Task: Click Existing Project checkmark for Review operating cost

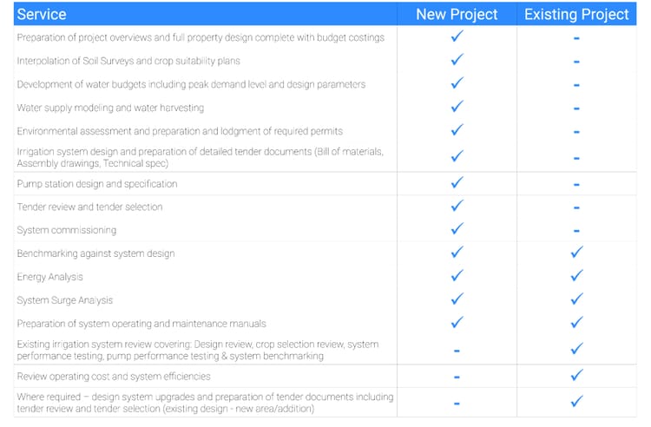Action: tap(576, 376)
